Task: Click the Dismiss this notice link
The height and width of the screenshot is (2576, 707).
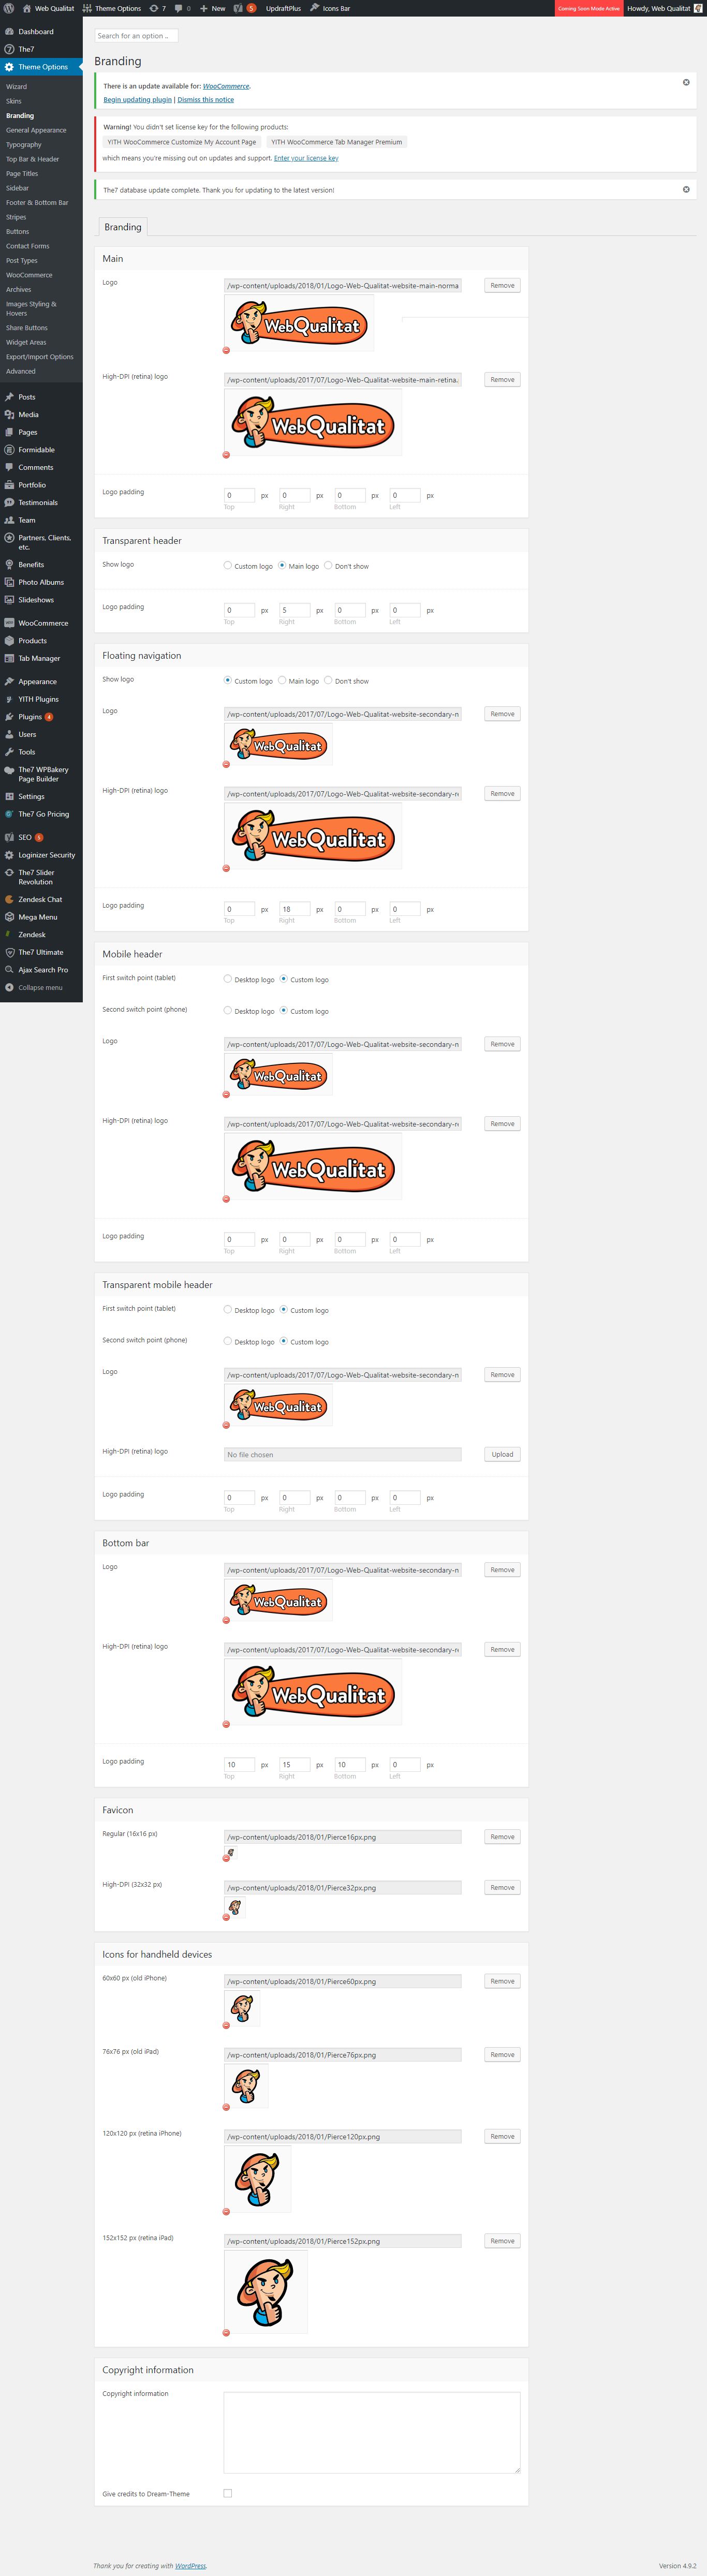Action: click(x=206, y=100)
